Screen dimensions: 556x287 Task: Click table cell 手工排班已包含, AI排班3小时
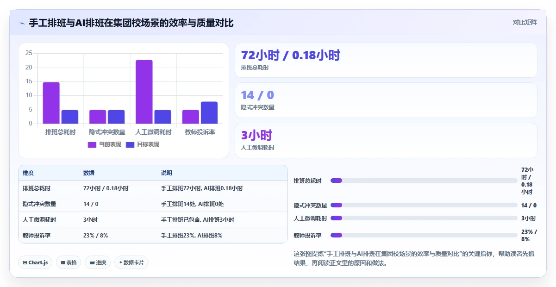coord(198,219)
